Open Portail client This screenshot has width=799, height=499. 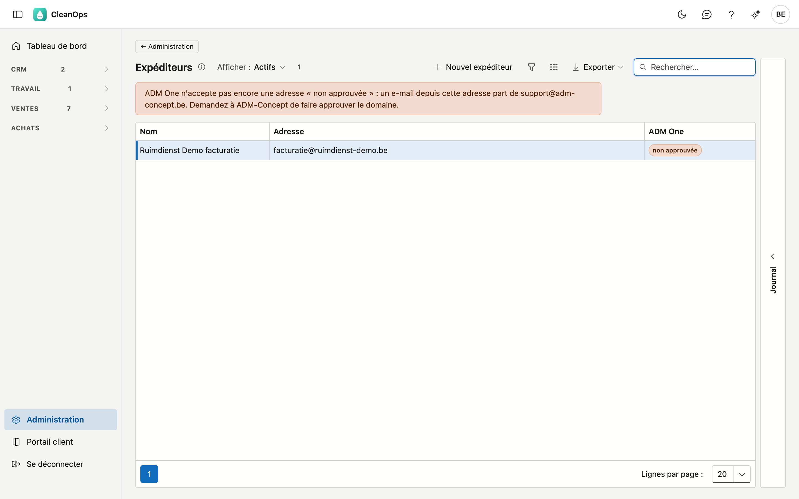point(61,442)
